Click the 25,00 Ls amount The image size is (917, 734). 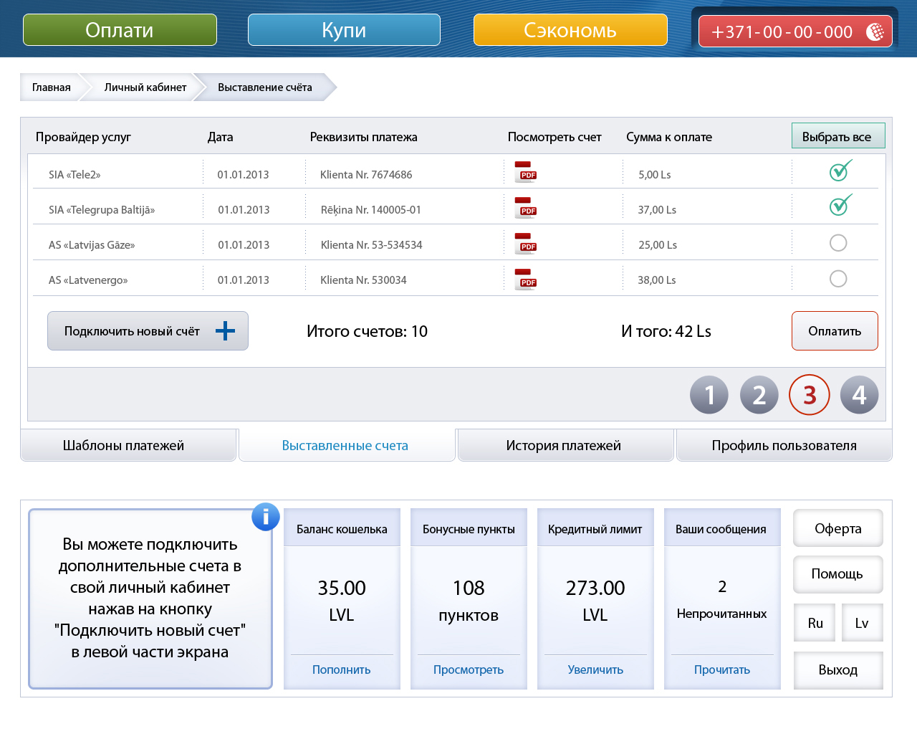coord(658,245)
